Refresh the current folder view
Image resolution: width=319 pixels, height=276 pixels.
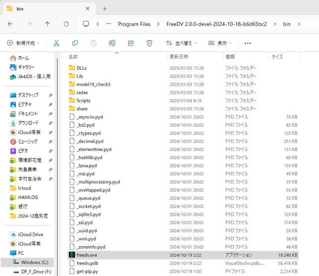(66, 24)
